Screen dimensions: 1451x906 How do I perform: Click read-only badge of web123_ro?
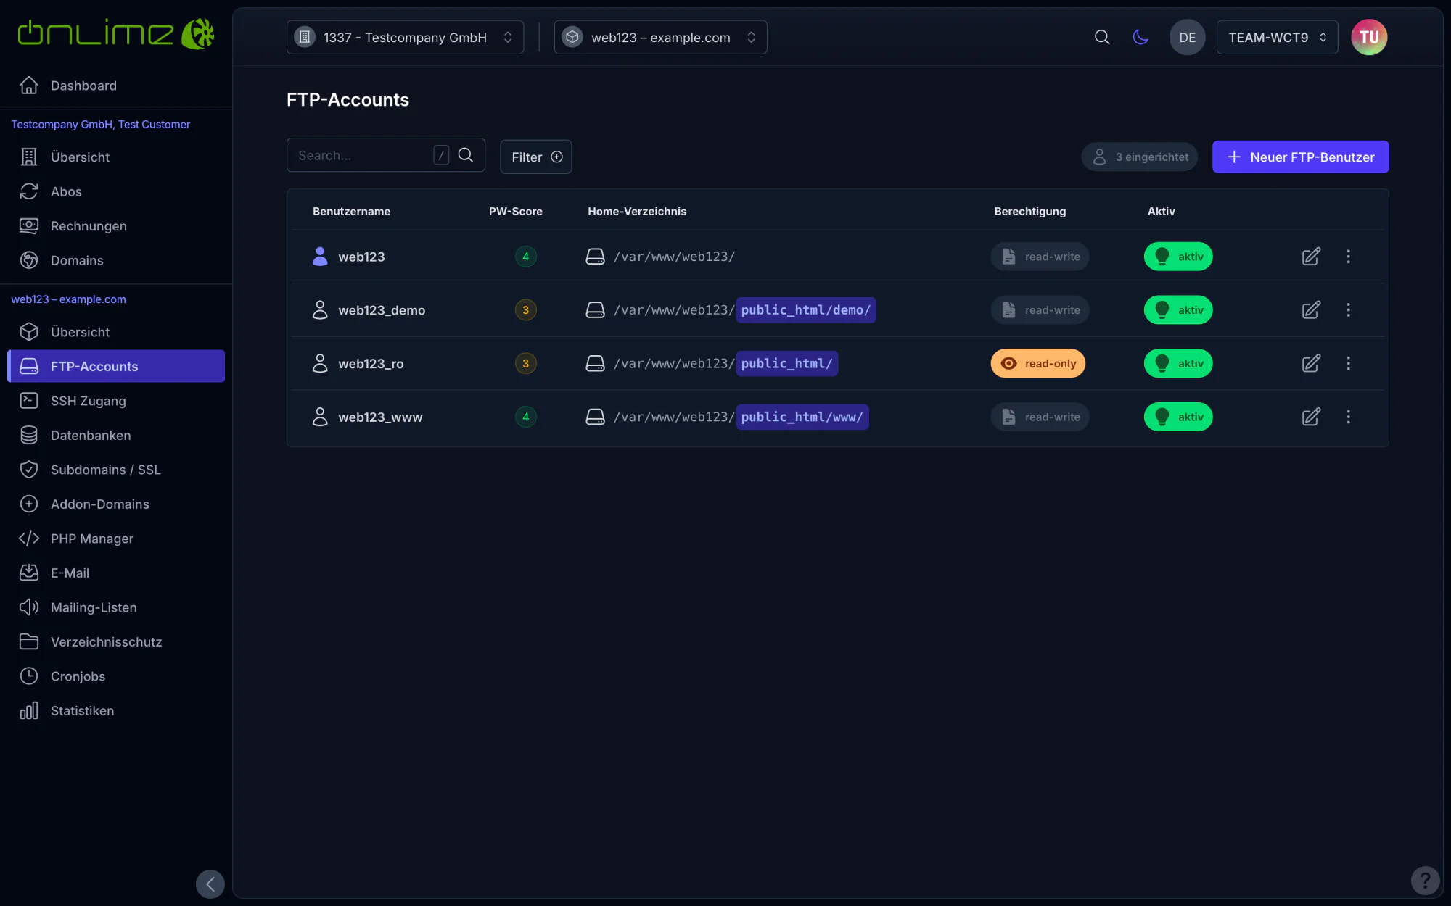(1037, 363)
